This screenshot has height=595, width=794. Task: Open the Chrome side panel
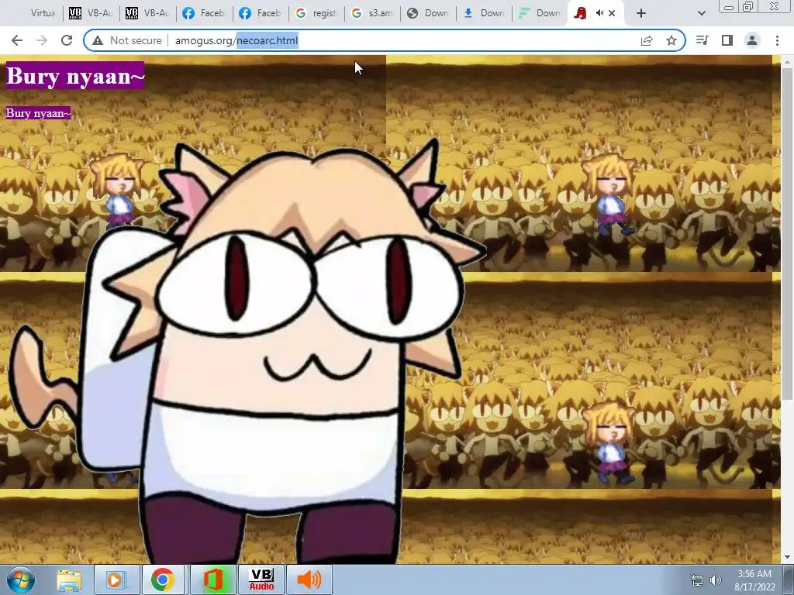727,40
